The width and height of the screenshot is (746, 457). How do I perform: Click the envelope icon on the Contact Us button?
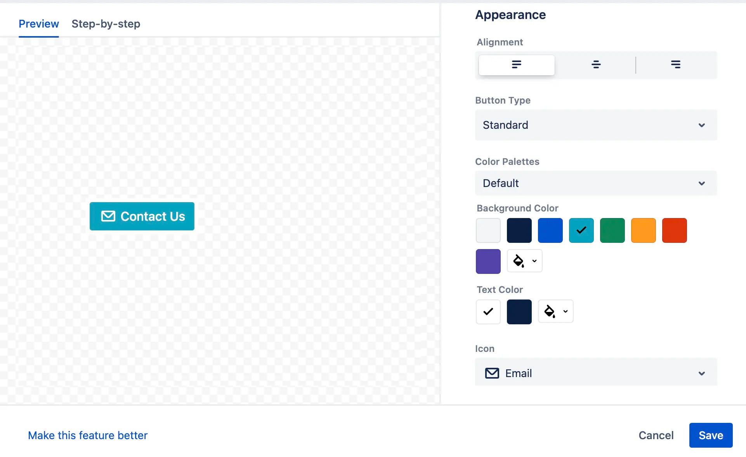[108, 216]
